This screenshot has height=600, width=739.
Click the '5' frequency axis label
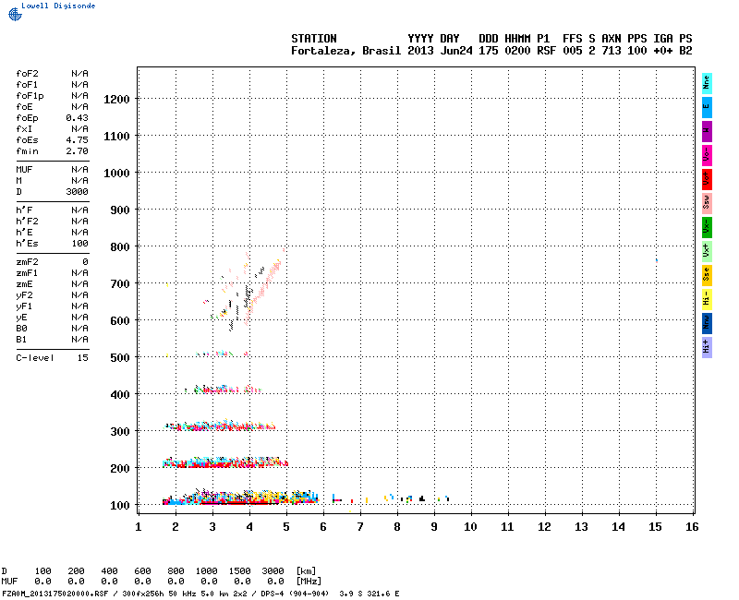[286, 527]
